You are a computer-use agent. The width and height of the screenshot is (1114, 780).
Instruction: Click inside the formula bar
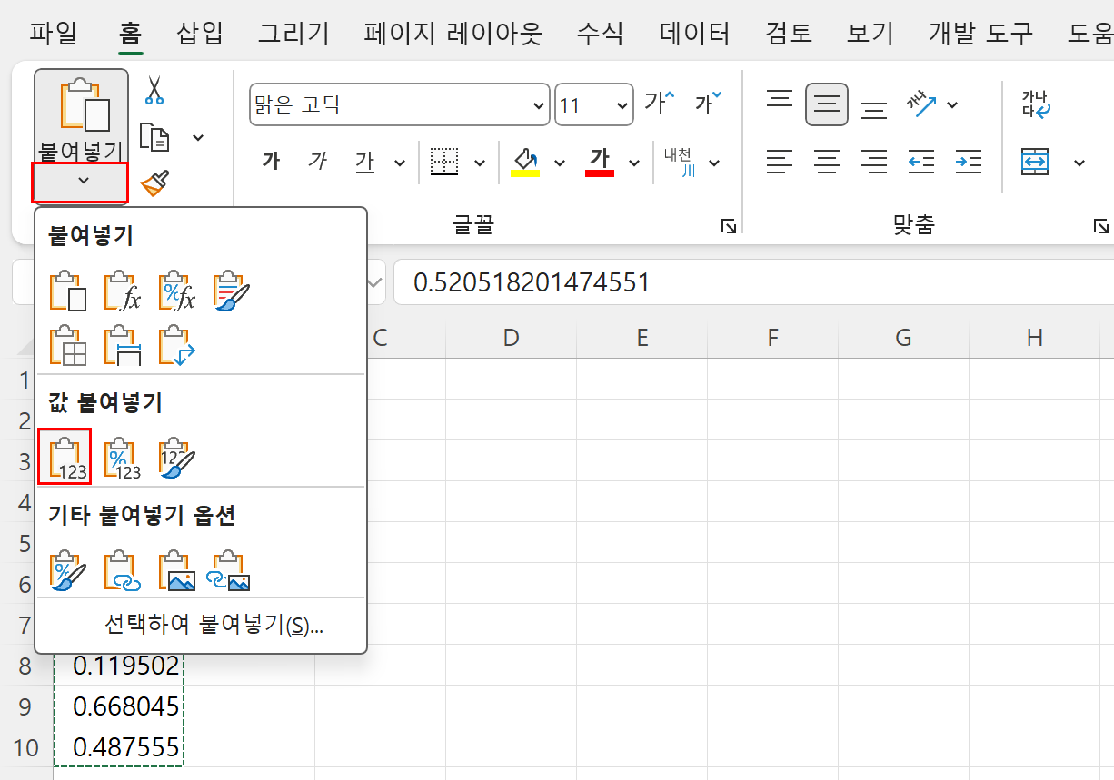636,282
